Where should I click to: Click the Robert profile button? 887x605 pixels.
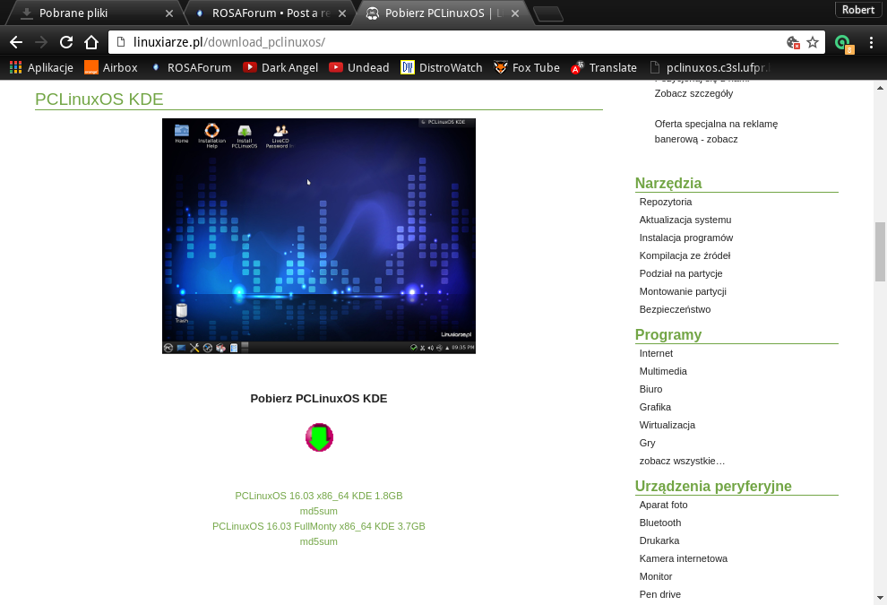857,10
